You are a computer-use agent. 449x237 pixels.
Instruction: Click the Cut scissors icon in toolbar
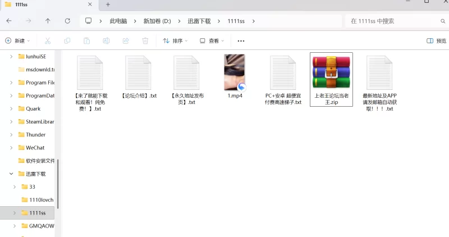click(x=48, y=41)
